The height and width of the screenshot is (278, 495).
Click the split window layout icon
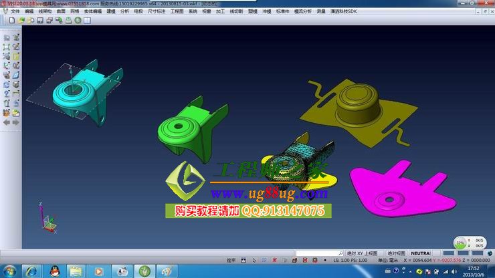coord(87,20)
